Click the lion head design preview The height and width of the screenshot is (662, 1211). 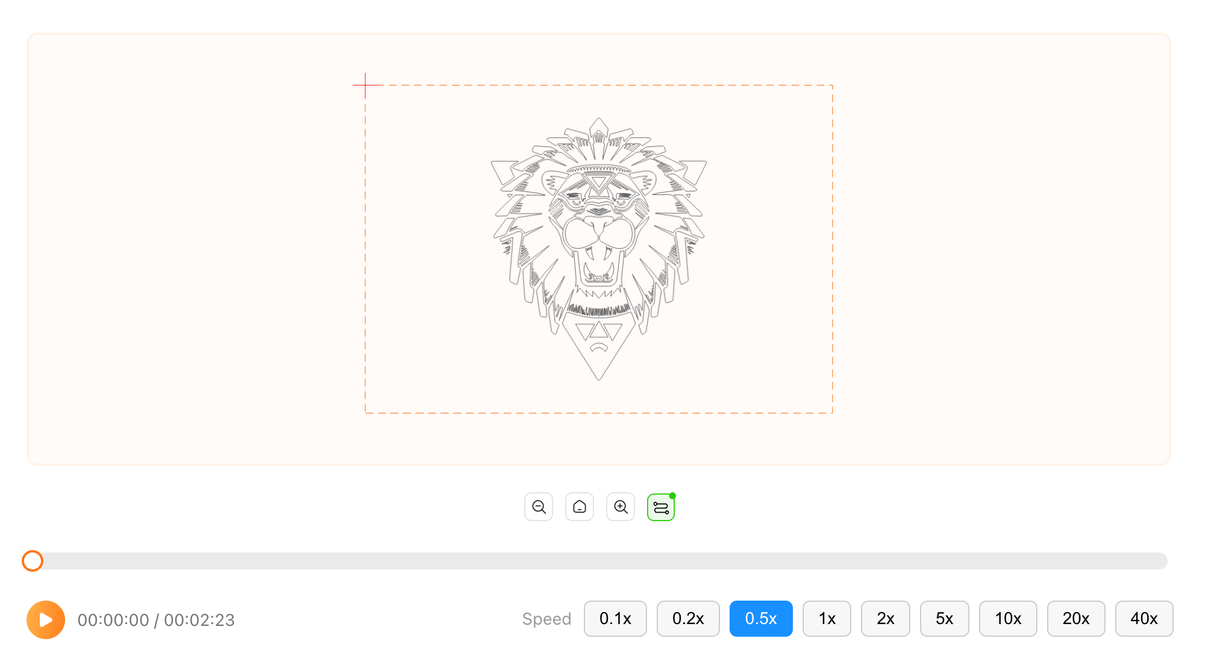coord(599,247)
